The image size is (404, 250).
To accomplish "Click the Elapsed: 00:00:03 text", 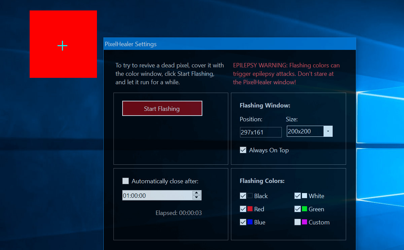I will [179, 213].
